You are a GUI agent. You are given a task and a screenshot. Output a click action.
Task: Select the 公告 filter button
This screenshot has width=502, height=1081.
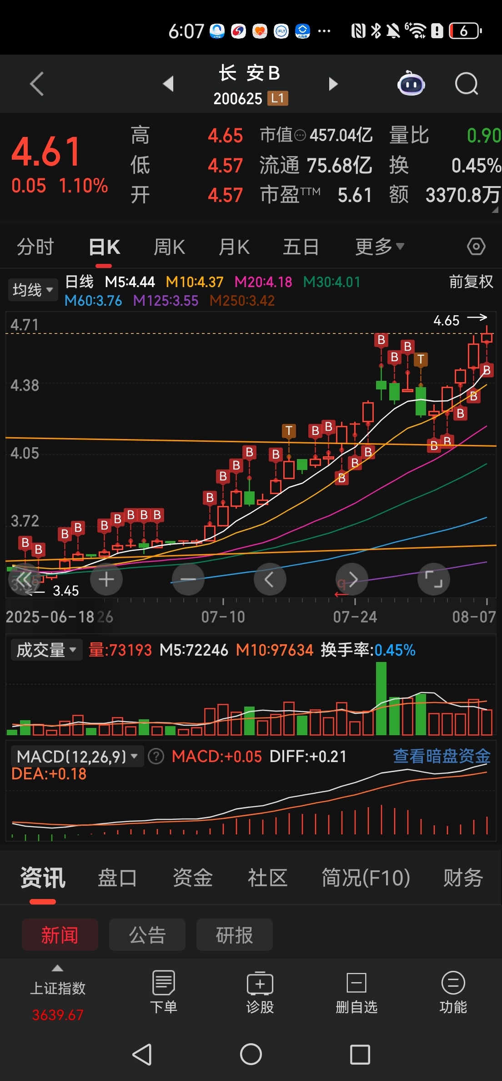point(147,935)
